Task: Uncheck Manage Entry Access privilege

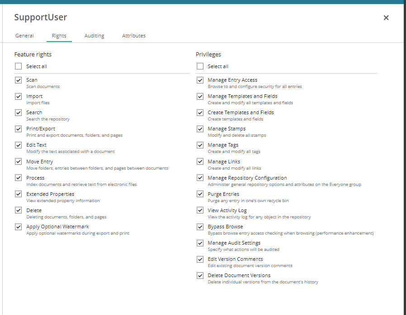Action: pos(200,80)
